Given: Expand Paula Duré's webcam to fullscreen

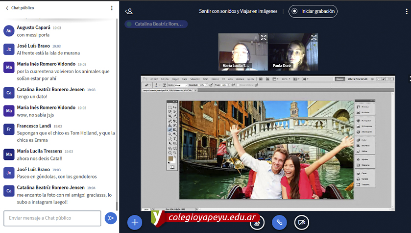Looking at the screenshot, I should [314, 38].
